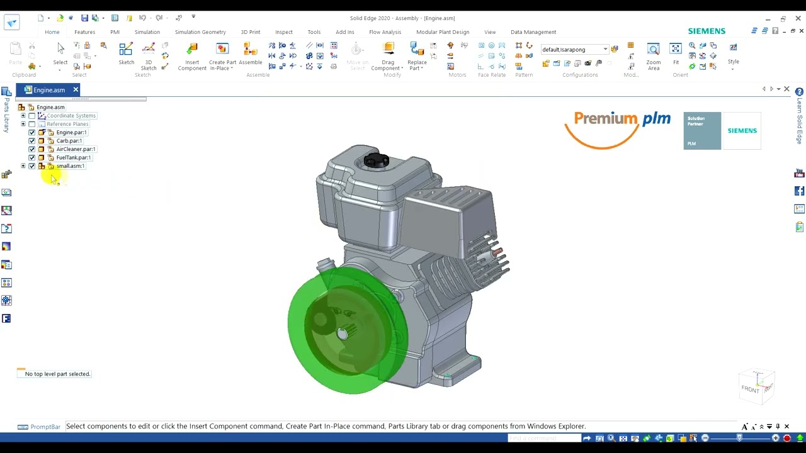This screenshot has height=453, width=806.
Task: Click the Insert Component icon
Action: click(192, 49)
